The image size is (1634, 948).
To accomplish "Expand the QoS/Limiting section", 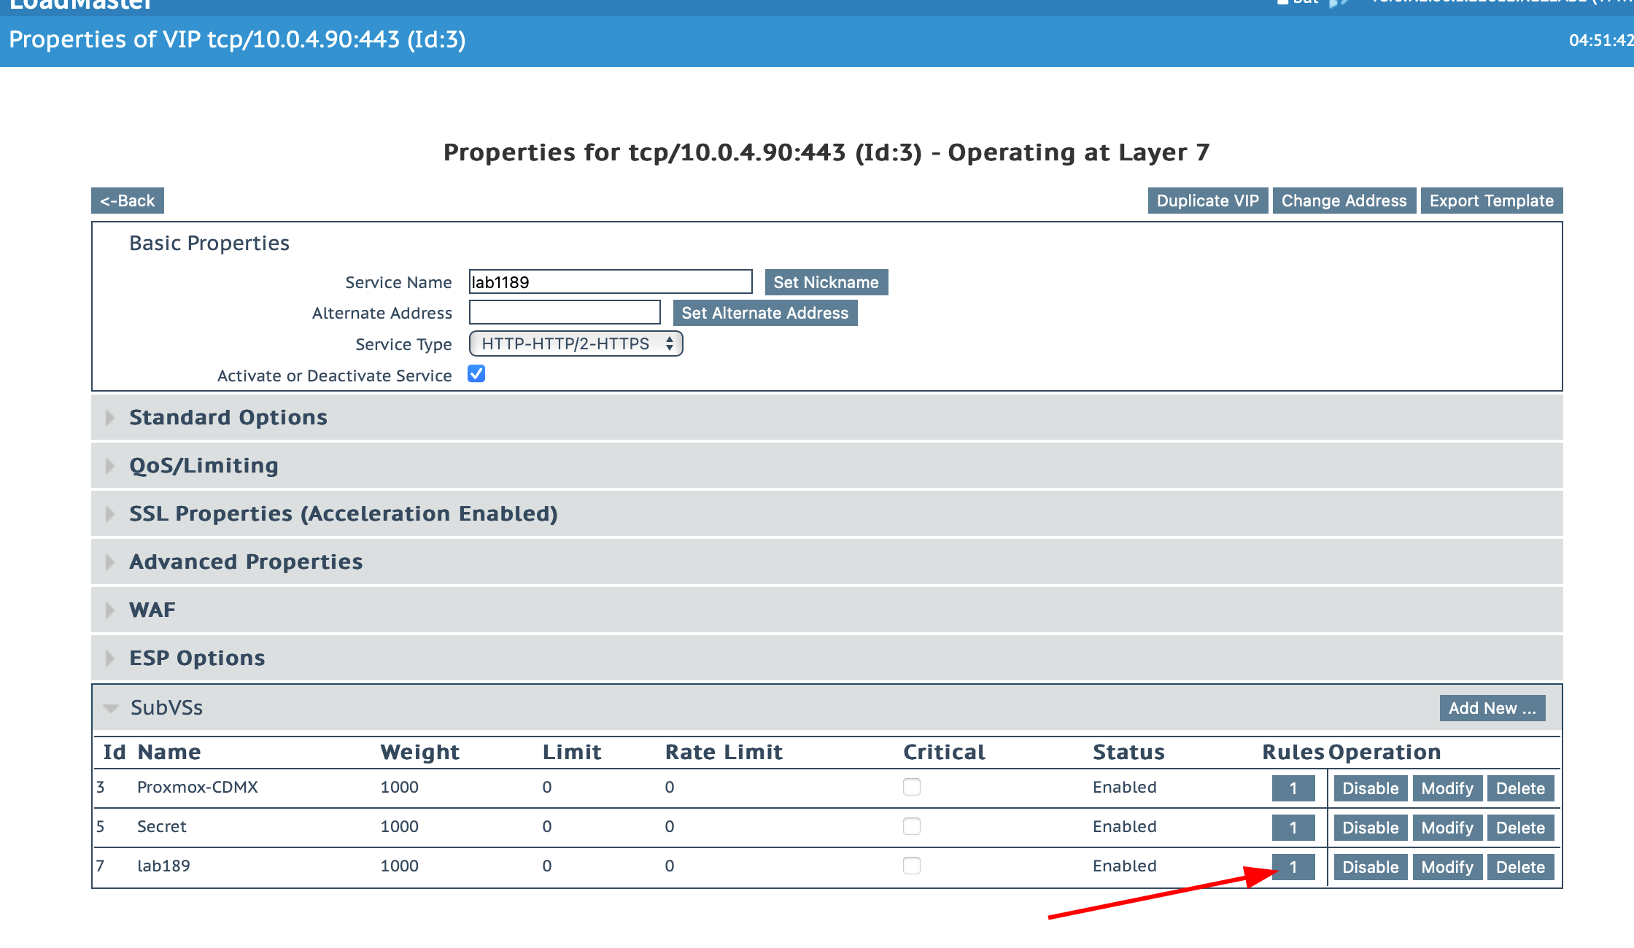I will point(204,465).
